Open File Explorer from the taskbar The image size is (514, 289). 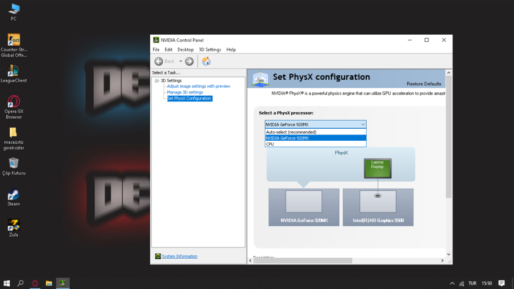49,283
